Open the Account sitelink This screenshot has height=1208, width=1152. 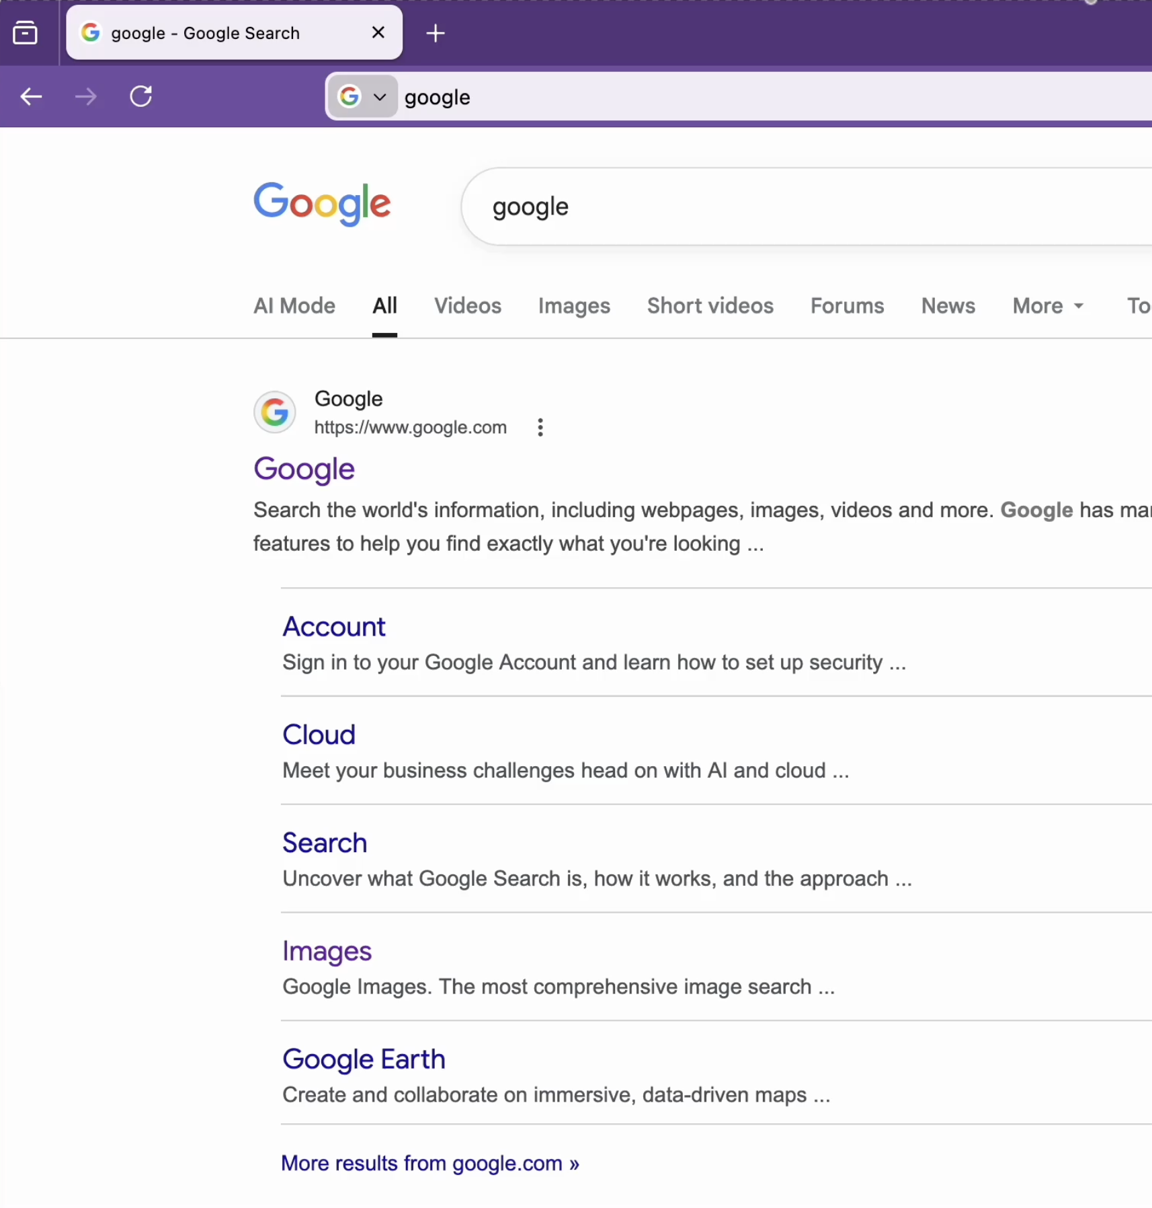(x=333, y=627)
